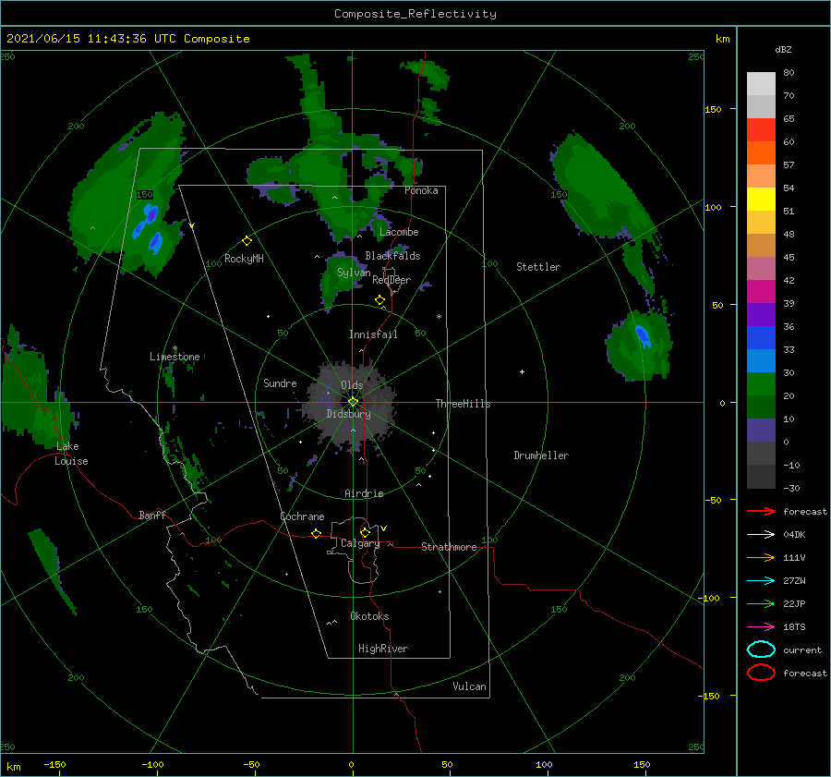Click the gray ground clutter around Olds
This screenshot has height=777, width=831.
[350, 406]
